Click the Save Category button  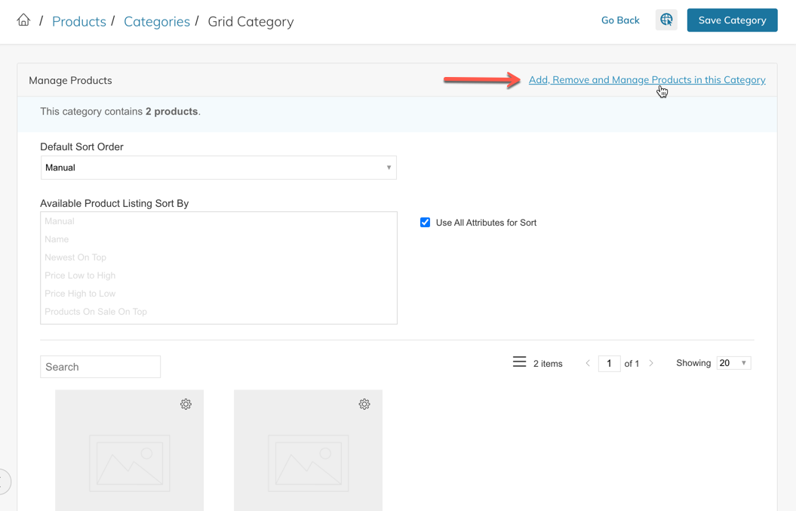click(732, 20)
